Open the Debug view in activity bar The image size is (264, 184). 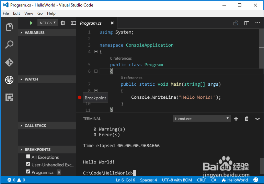tap(9, 80)
